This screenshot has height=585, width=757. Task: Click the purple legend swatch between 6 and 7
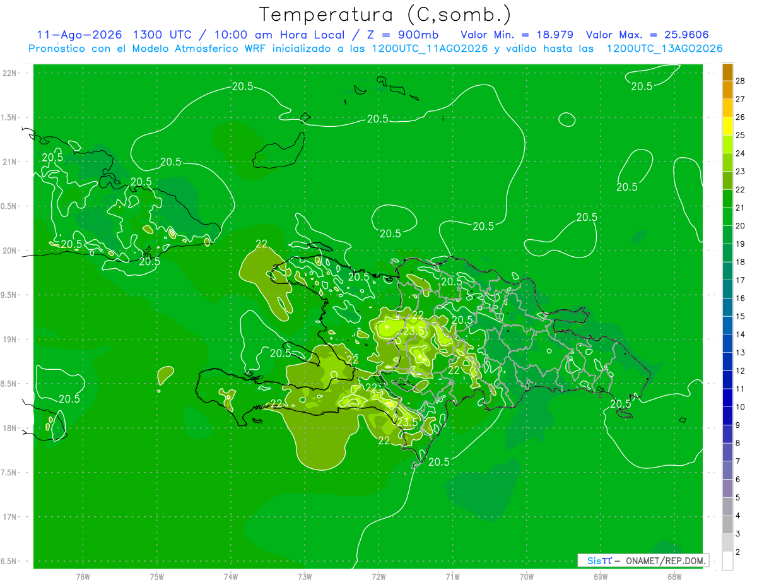point(727,470)
